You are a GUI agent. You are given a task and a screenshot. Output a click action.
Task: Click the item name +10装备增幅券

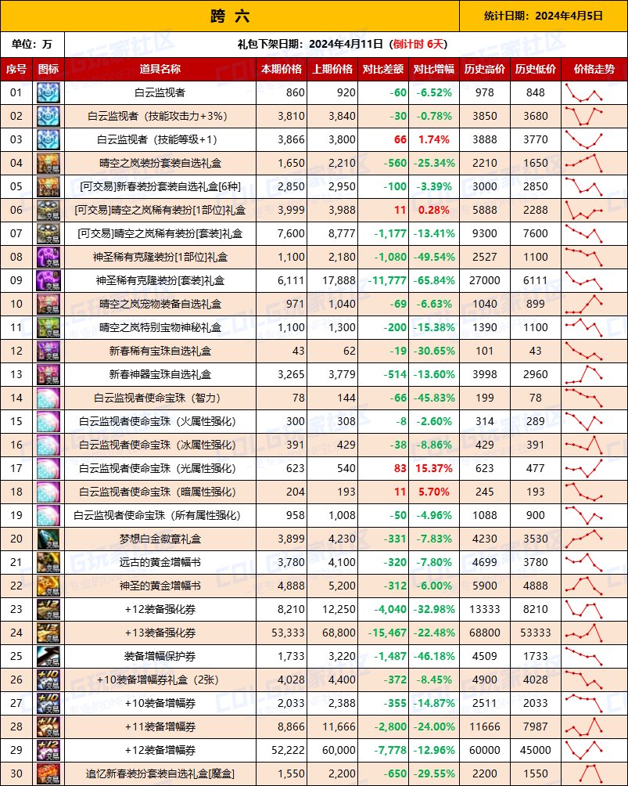pos(160,703)
